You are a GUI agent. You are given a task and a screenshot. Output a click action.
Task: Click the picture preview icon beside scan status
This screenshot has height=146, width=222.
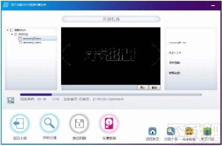[x=10, y=100]
